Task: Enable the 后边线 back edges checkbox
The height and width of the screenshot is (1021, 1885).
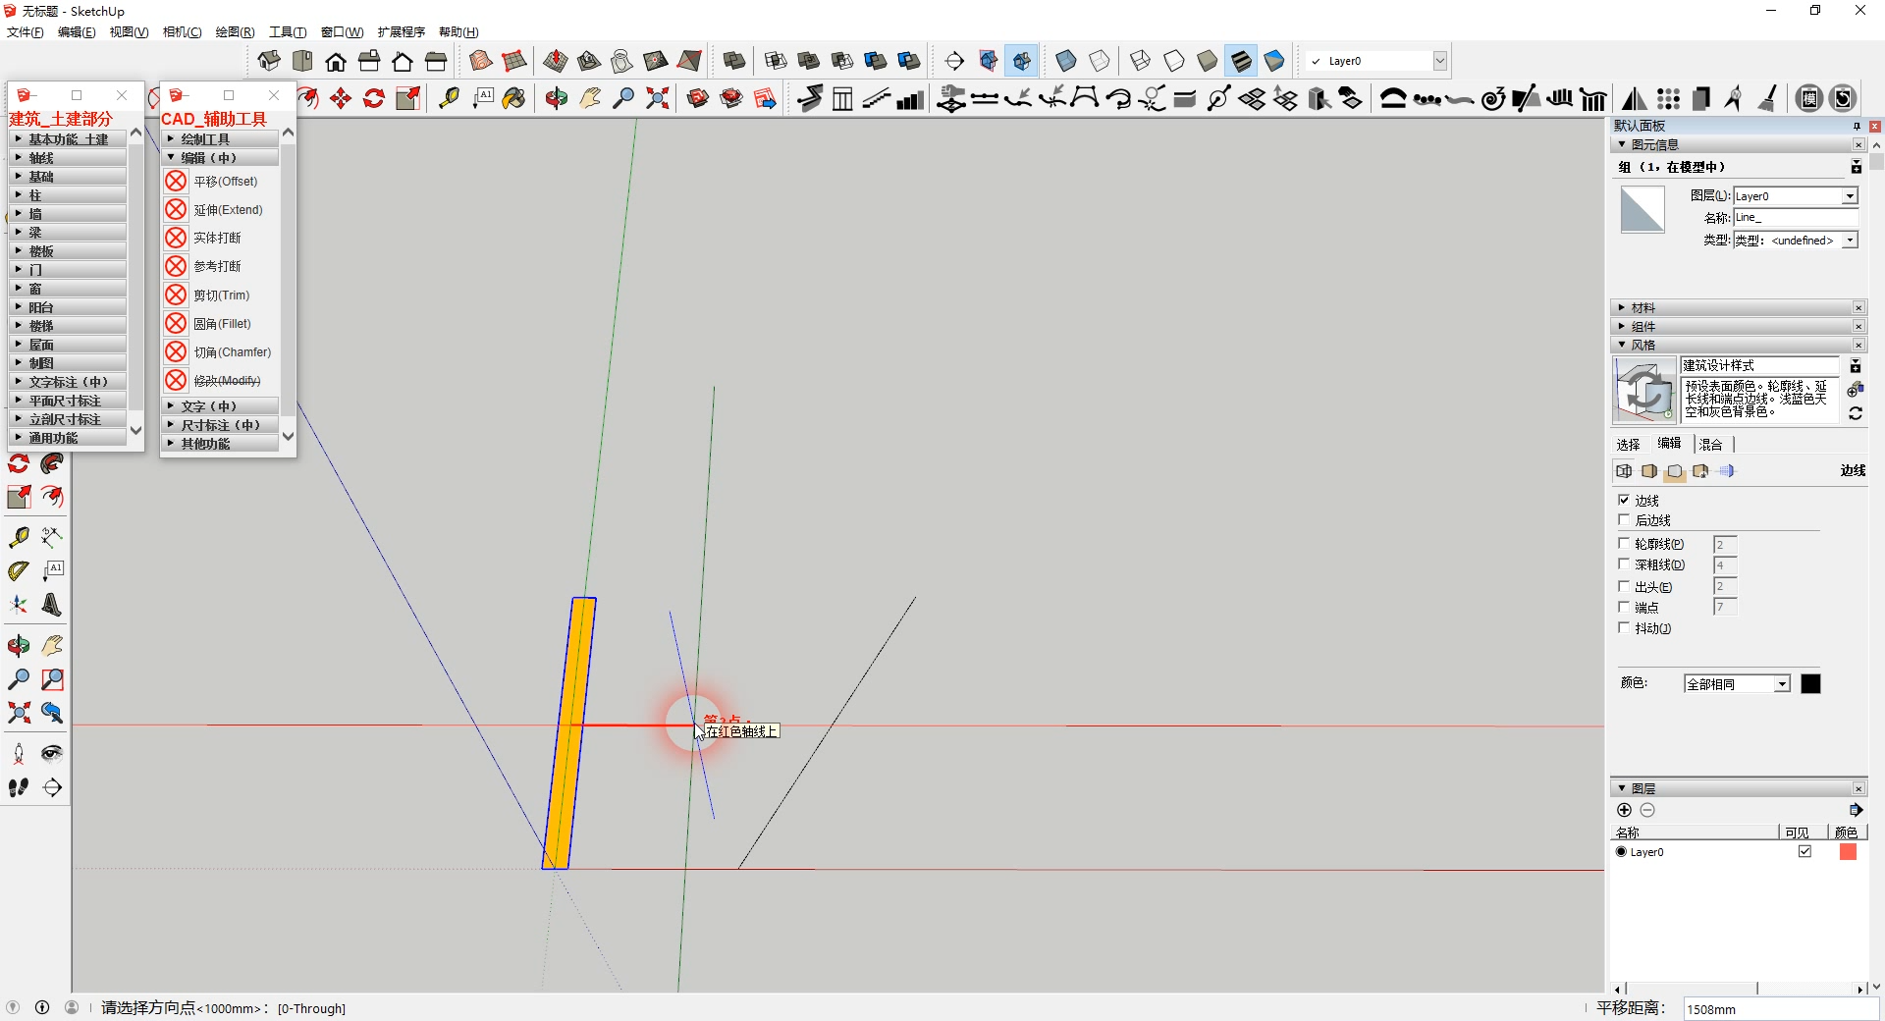Action: [x=1624, y=519]
